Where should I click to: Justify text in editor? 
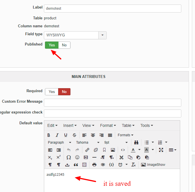click(x=110, y=135)
